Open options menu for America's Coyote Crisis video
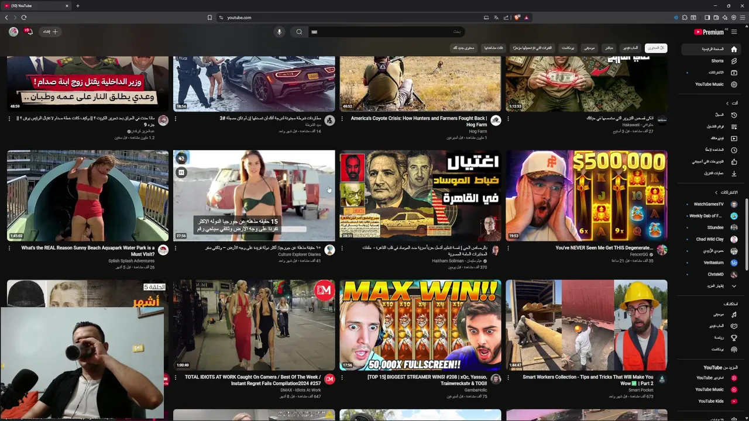This screenshot has height=421, width=749. pyautogui.click(x=342, y=119)
